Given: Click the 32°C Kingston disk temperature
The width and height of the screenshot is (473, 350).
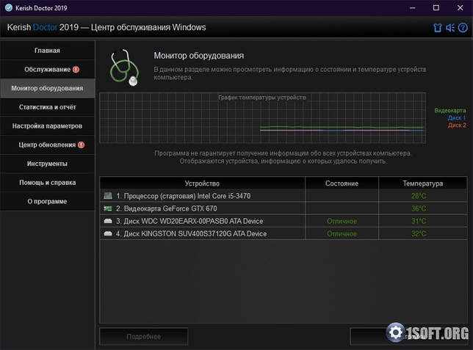Looking at the screenshot, I should tap(419, 233).
